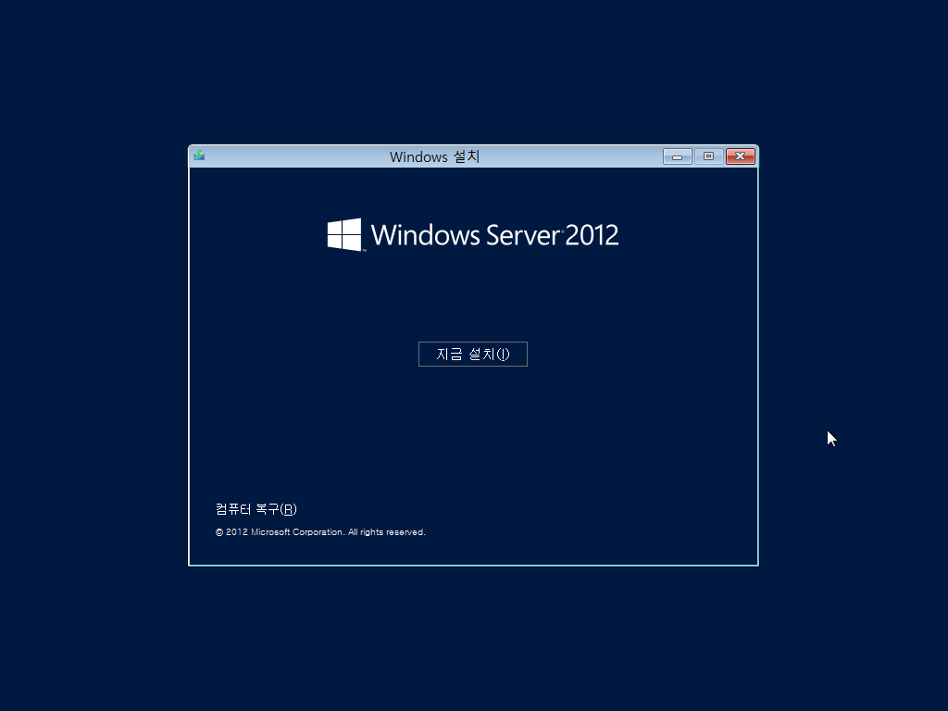
Task: Maximize the Windows 설치 window
Action: click(708, 156)
